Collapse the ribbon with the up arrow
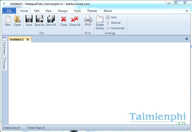The height and width of the screenshot is (132, 192). (x=187, y=11)
